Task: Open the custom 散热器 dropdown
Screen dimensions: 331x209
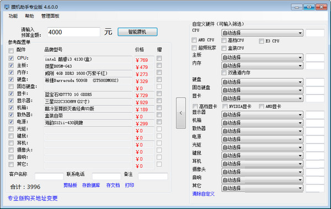Action: 262,131
